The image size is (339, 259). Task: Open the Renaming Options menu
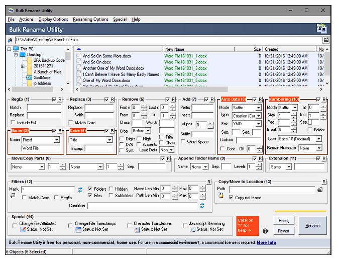click(90, 19)
